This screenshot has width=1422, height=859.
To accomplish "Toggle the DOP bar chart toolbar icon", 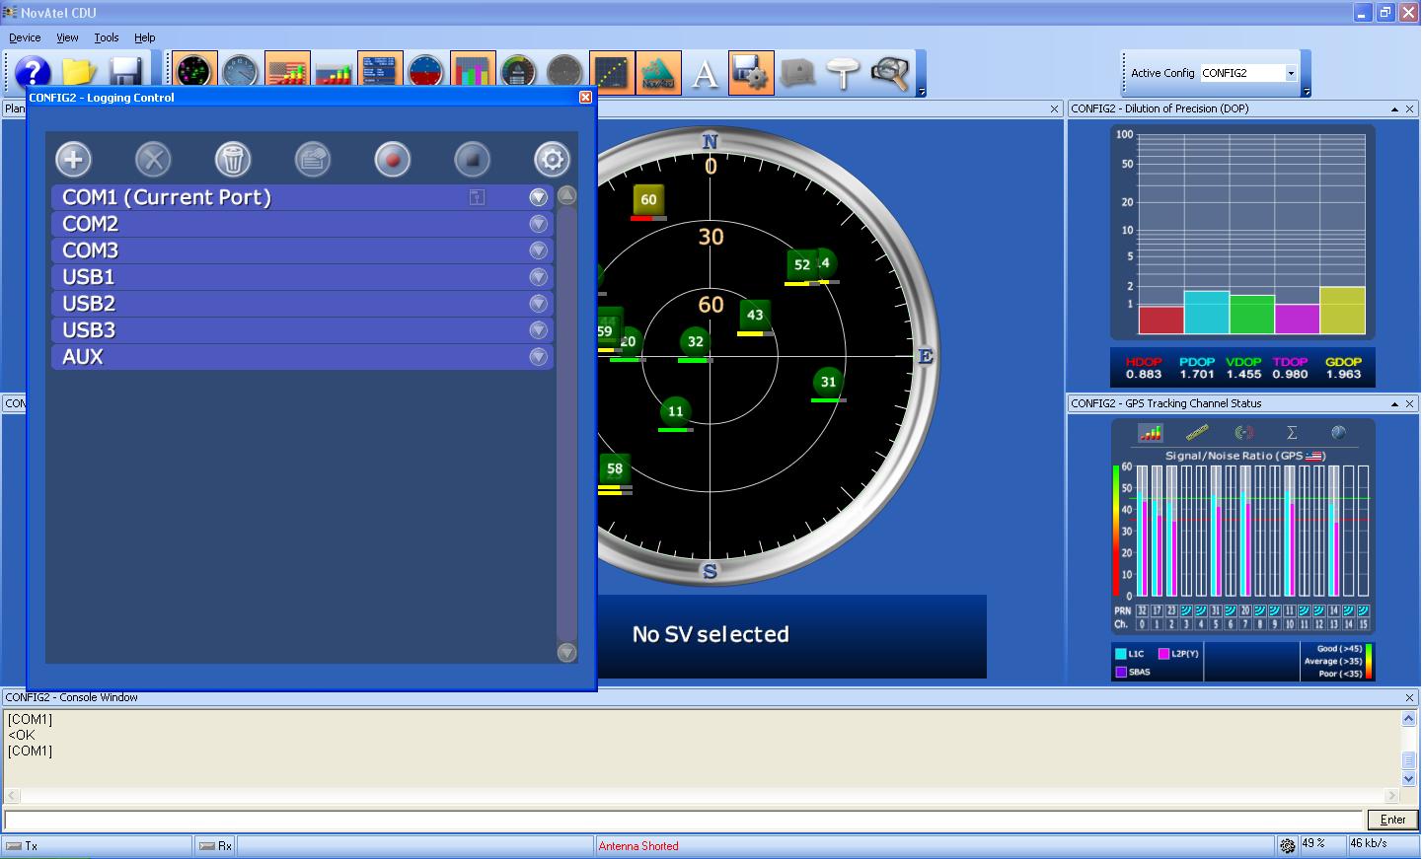I will (x=473, y=73).
